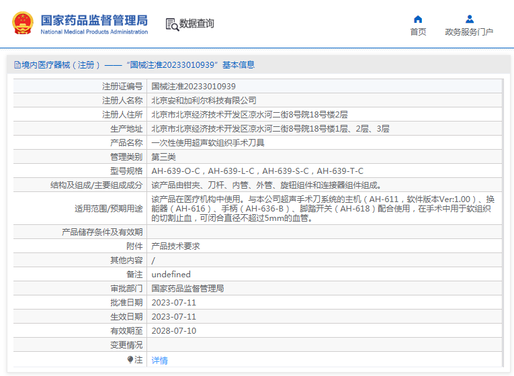The height and width of the screenshot is (376, 514).
Task: Select expiry date 2028-07-10
Action: point(174,330)
